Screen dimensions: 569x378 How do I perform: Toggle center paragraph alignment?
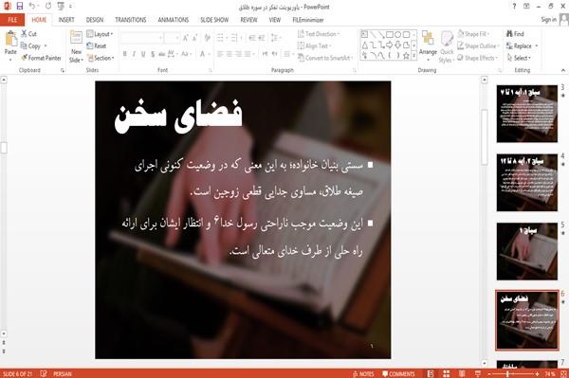coord(229,54)
